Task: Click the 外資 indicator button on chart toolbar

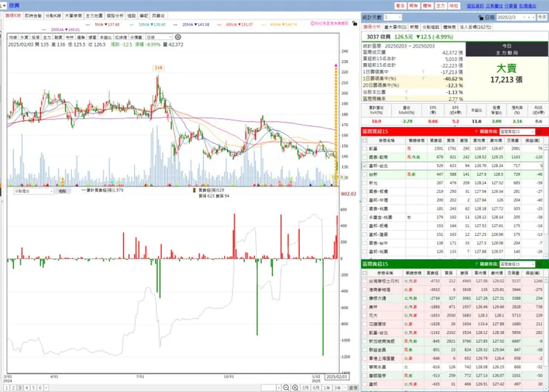Action: coord(24,37)
